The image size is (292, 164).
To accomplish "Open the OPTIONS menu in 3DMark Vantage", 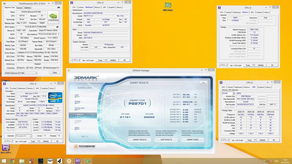I will coord(78,102).
